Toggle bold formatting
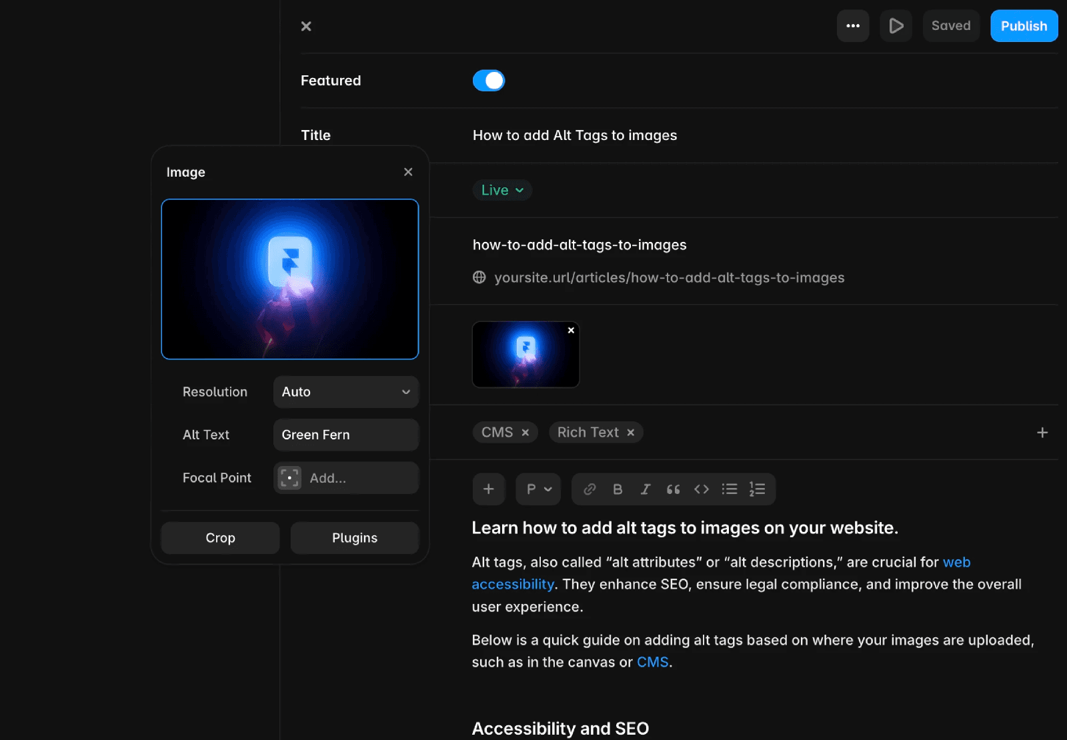The image size is (1067, 740). [x=618, y=489]
